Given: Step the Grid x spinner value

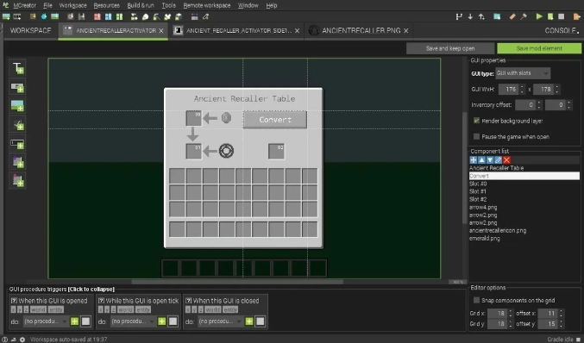Looking at the screenshot, I should coord(511,313).
